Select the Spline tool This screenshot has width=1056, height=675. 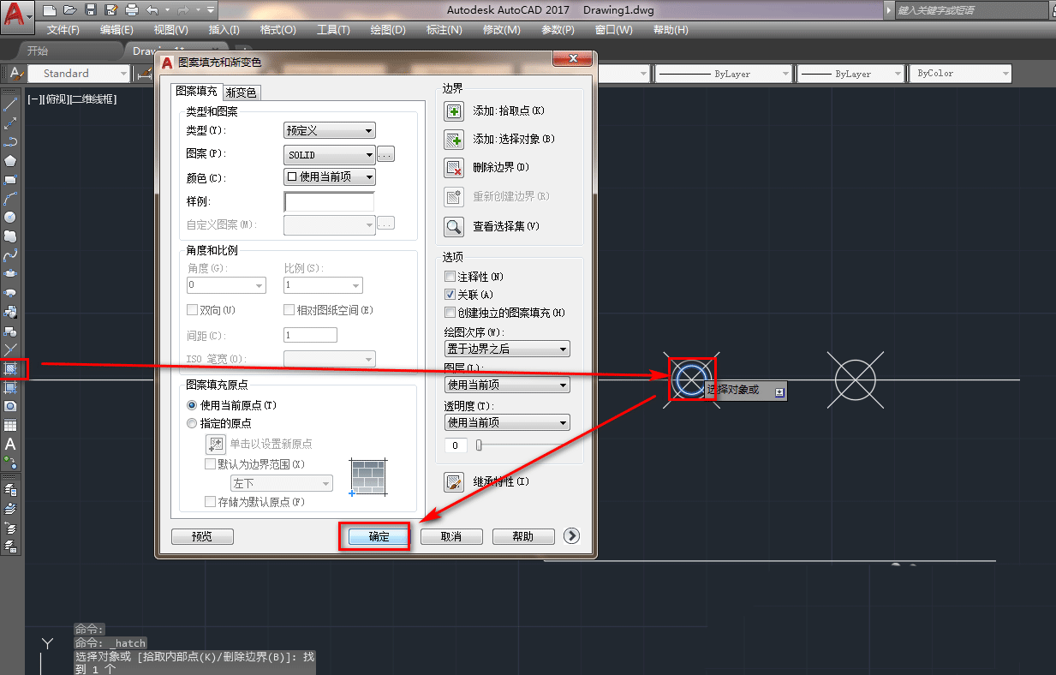(x=10, y=255)
